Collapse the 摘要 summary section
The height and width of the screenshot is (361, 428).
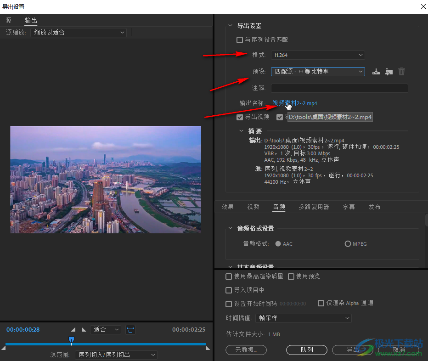[x=241, y=131]
